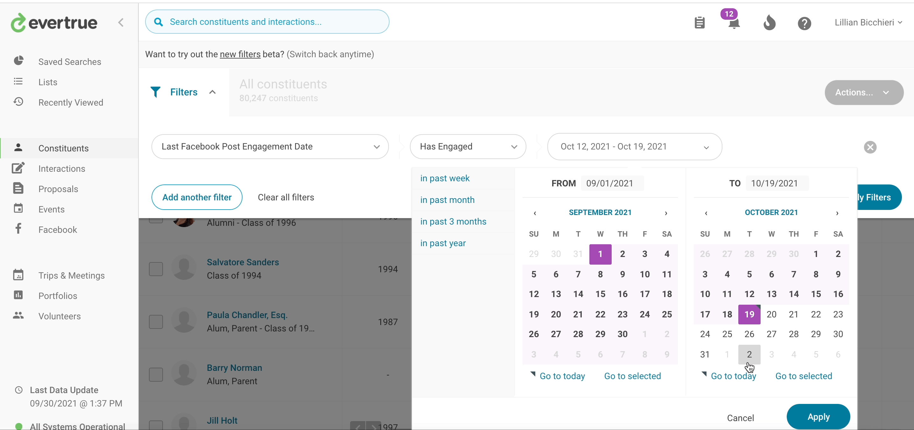
Task: Click the Facebook sidebar icon
Action: [x=18, y=229]
